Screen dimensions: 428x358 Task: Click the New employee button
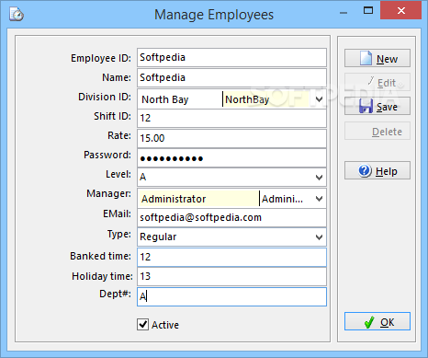coord(377,58)
